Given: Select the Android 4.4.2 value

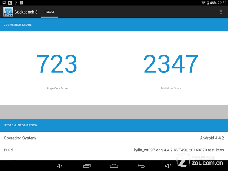Looking at the screenshot, I should pos(212,138).
